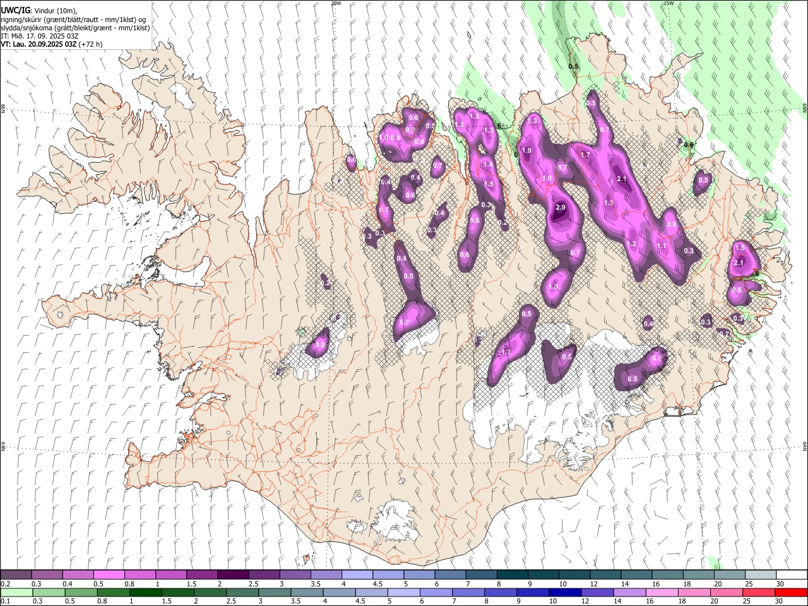The image size is (808, 606).
Task: Click the 'IT: Mið. 17. 09. 2025 03Z' line
Action: [39, 36]
